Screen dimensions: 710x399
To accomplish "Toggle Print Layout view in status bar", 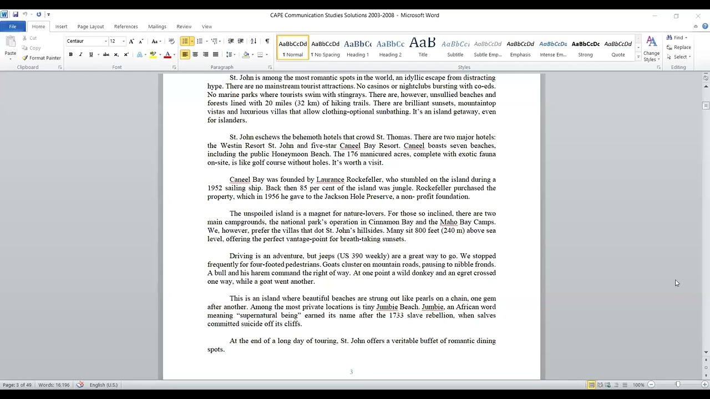I will click(x=591, y=385).
